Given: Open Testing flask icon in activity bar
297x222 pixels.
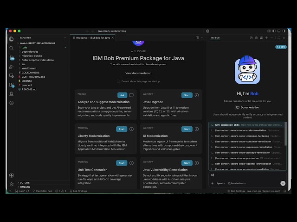Looking at the screenshot, I should coord(12,94).
